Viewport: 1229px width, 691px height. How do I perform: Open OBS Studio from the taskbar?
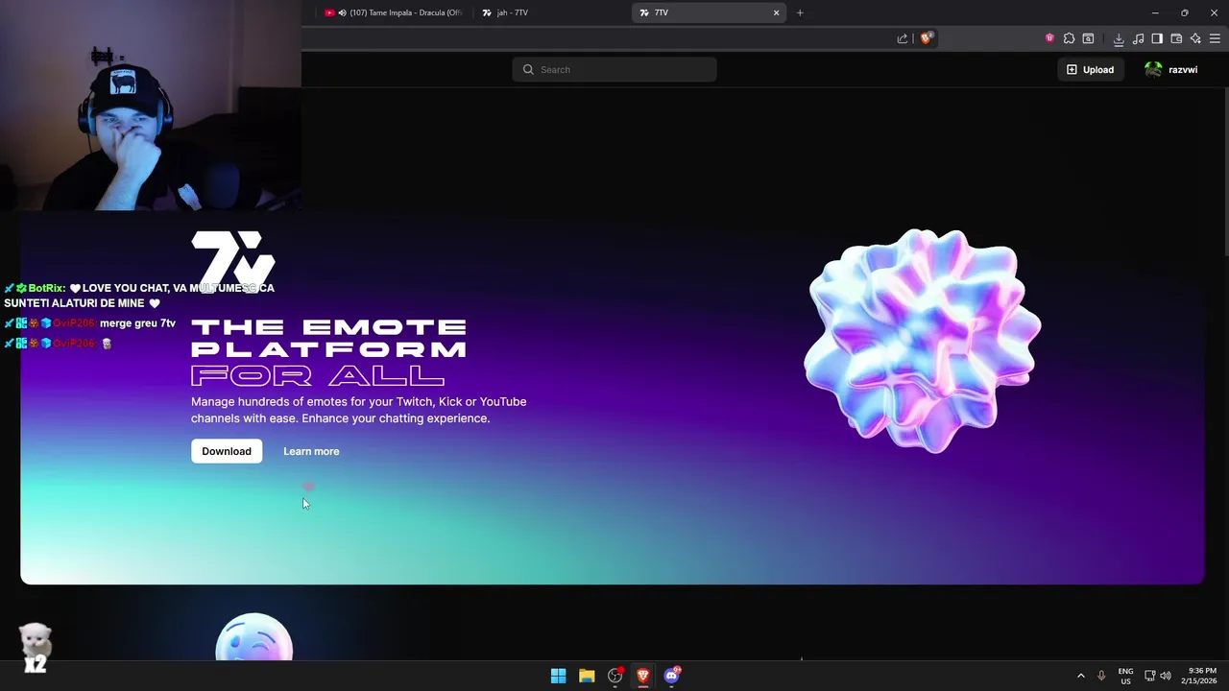(x=615, y=676)
